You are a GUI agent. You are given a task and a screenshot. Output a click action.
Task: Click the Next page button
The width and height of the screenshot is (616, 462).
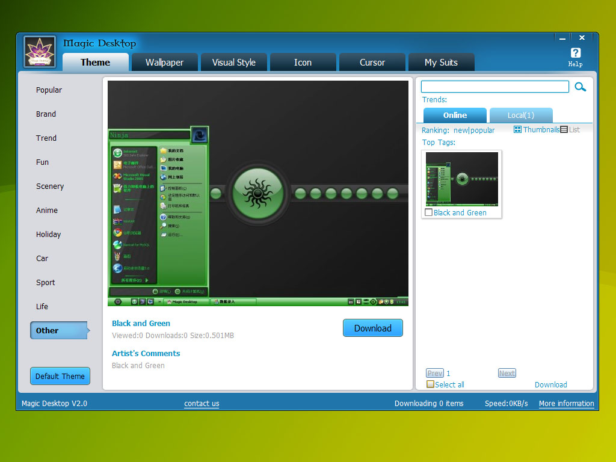pos(507,373)
